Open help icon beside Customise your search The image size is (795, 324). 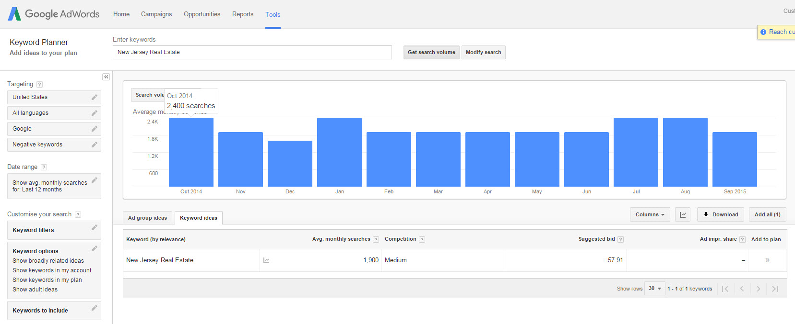[x=78, y=214]
